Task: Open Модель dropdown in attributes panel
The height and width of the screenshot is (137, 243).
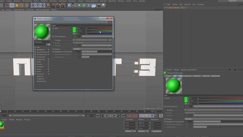Action: coord(214,119)
